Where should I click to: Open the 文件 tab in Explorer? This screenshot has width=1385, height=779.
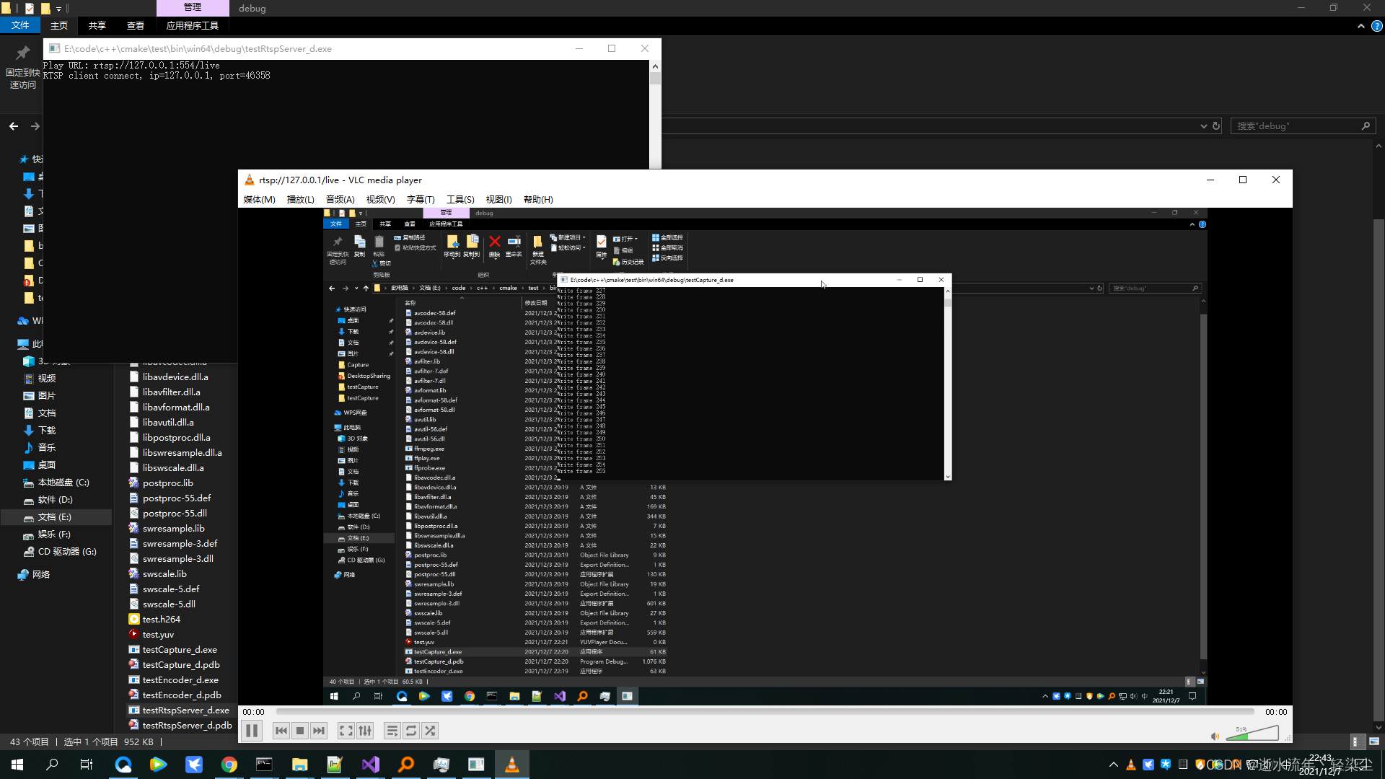point(20,25)
